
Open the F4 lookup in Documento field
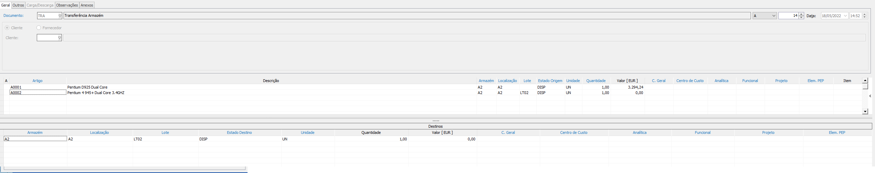tap(60, 16)
